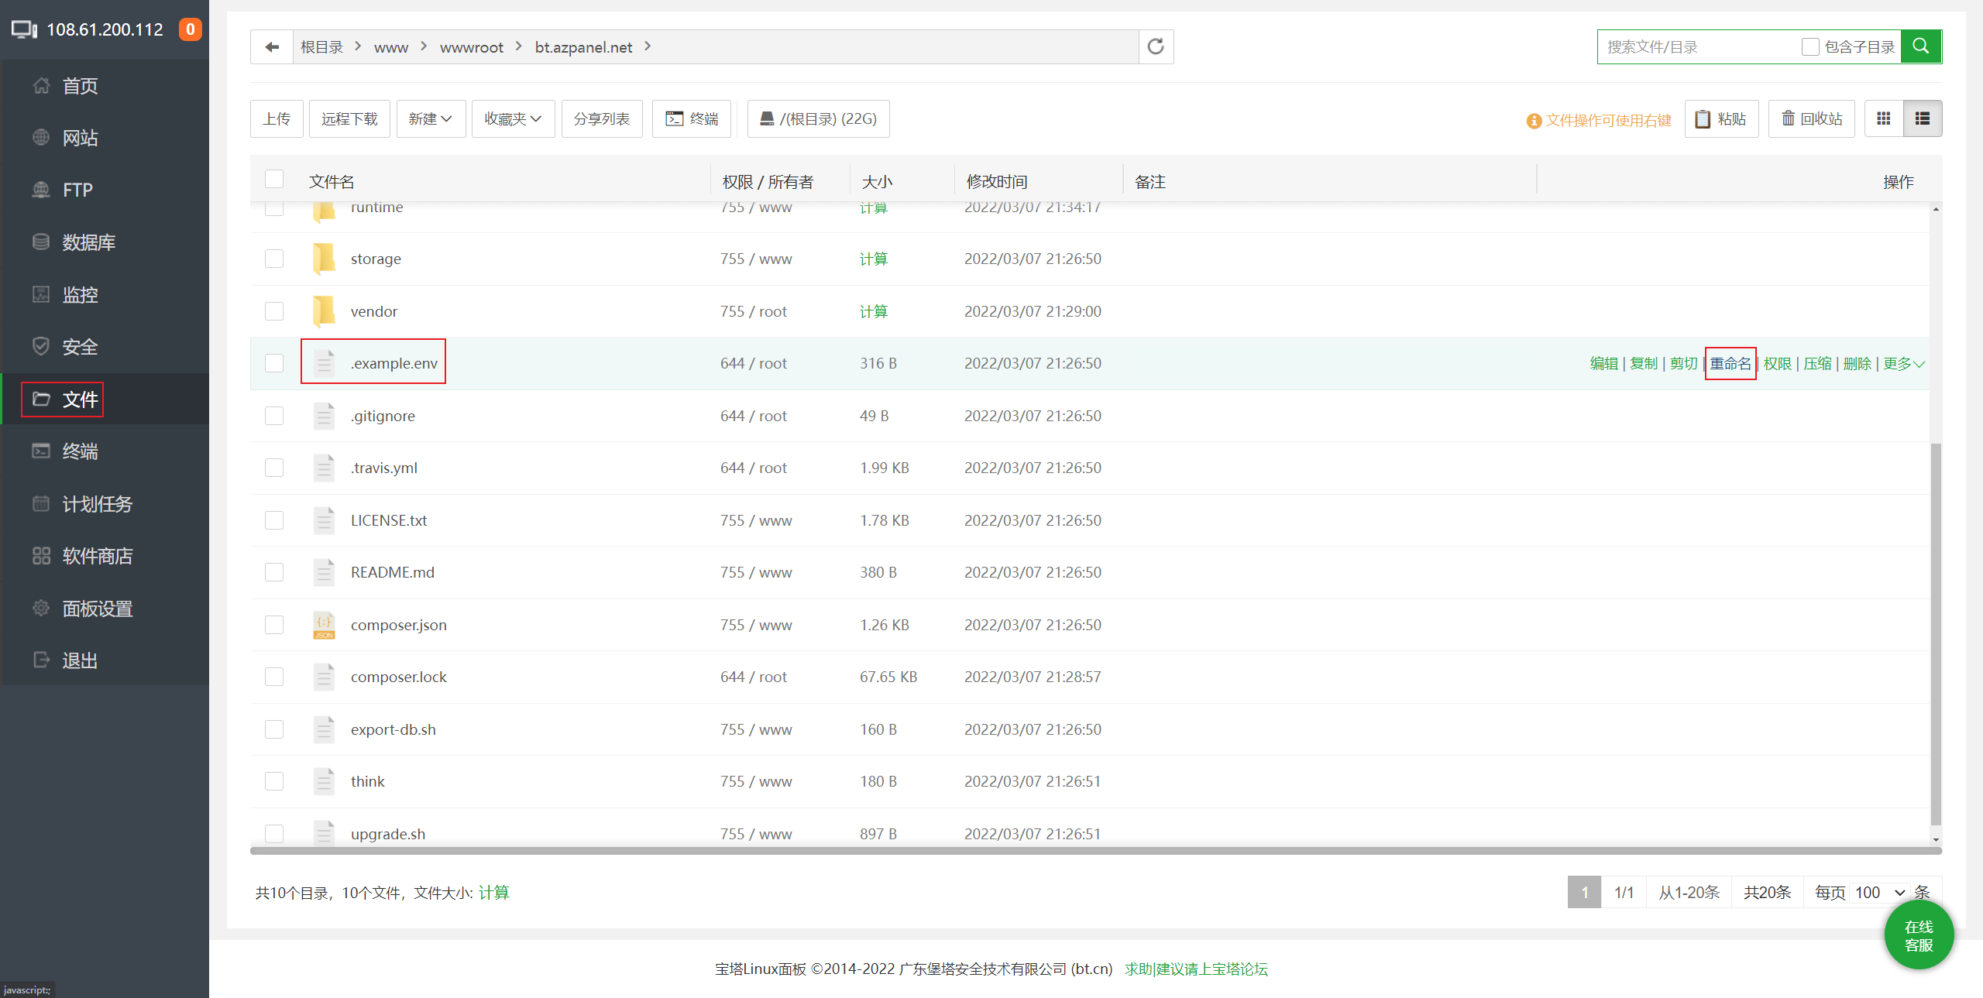
Task: Click the 上传 upload button
Action: (277, 118)
